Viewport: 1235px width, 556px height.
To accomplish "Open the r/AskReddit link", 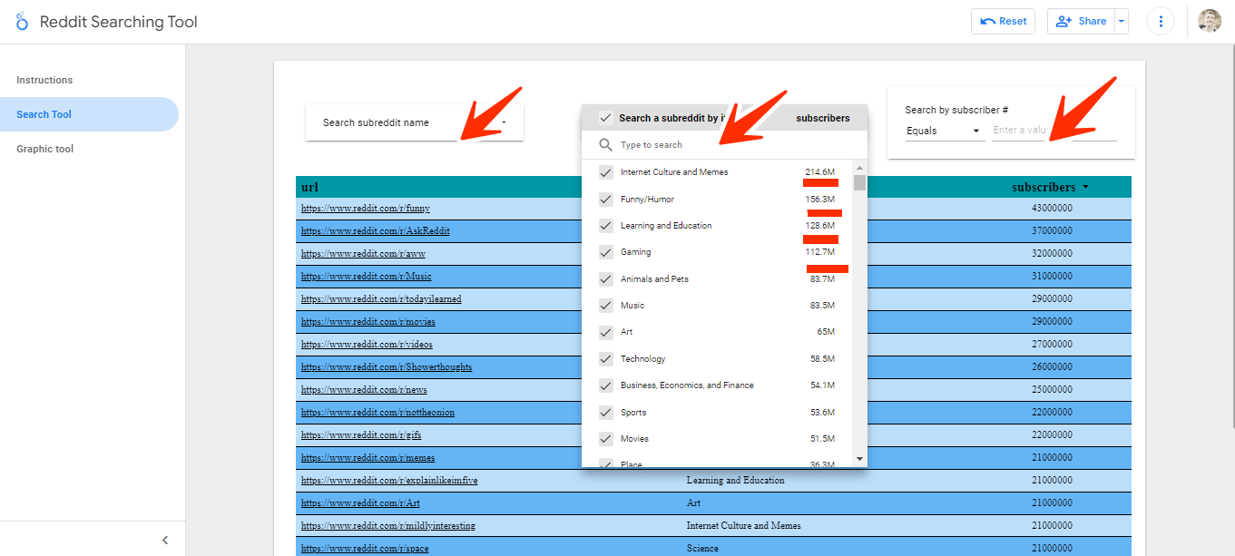I will (x=376, y=231).
